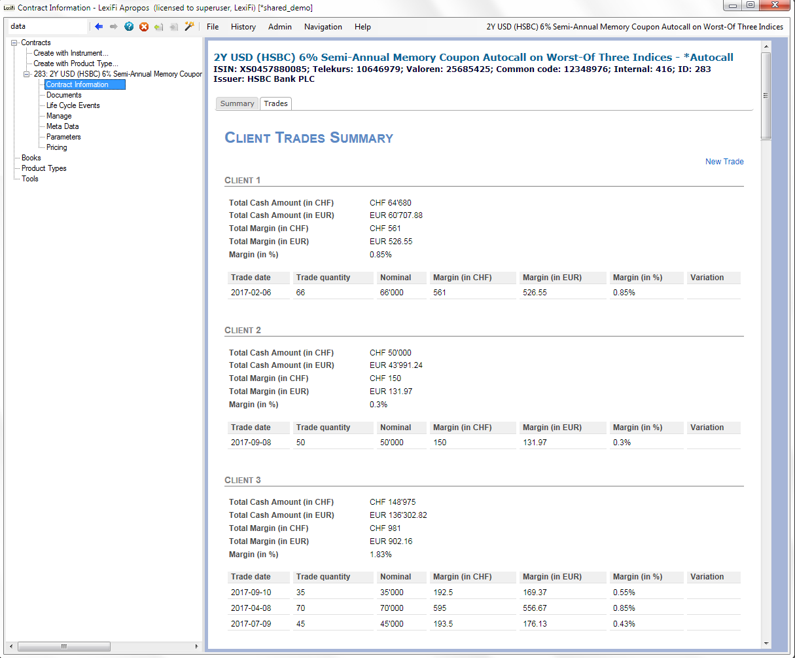Select the Product Types tree node
Viewport: 795px width, 658px height.
click(44, 168)
